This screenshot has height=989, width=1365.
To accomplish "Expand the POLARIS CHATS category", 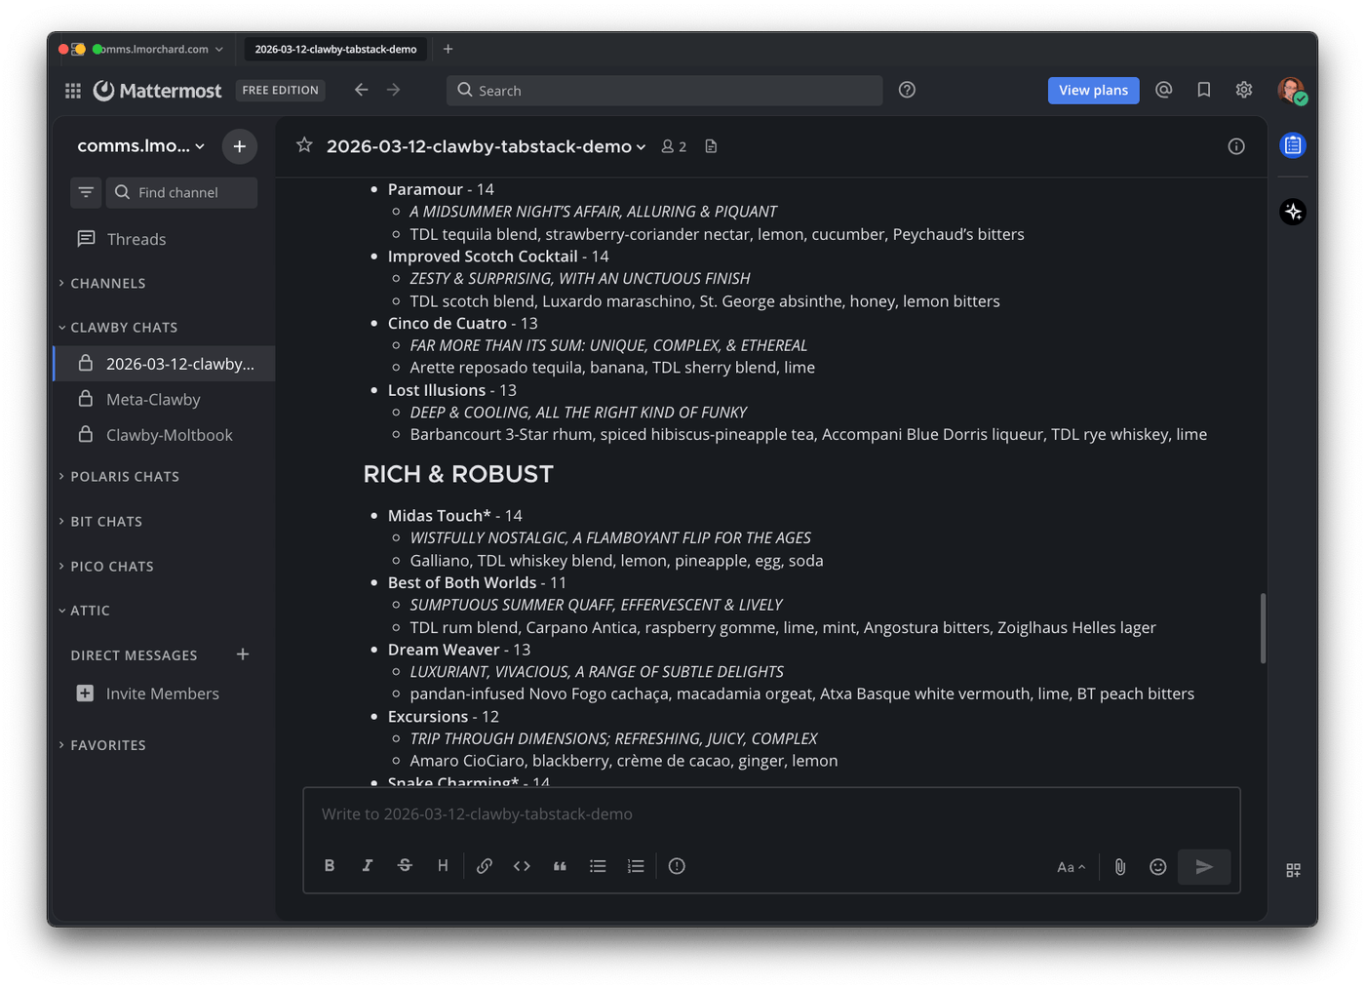I will (x=124, y=477).
